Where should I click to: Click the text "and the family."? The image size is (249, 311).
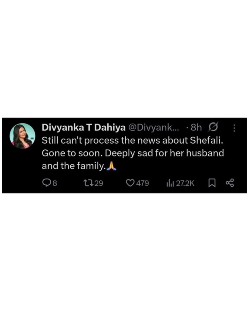pyautogui.click(x=73, y=166)
